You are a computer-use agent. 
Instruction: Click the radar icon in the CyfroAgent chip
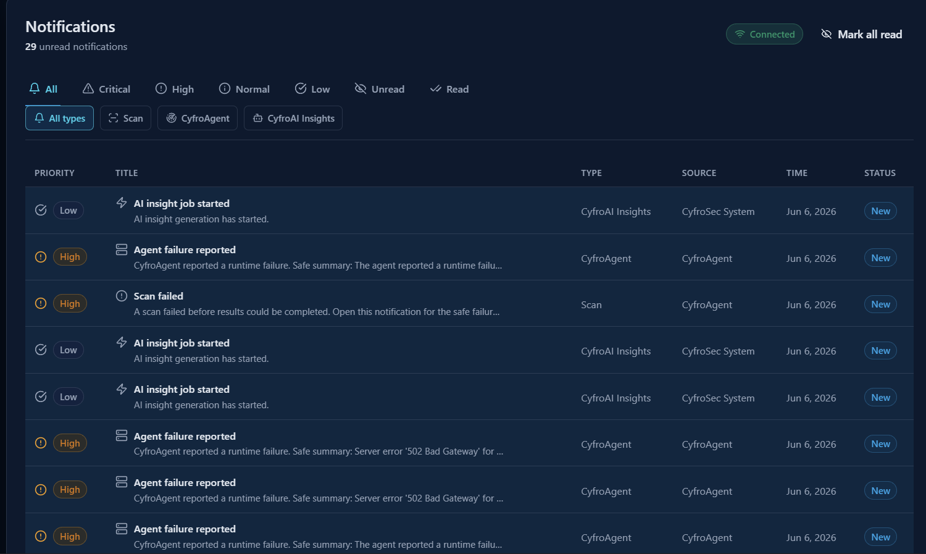coord(172,118)
